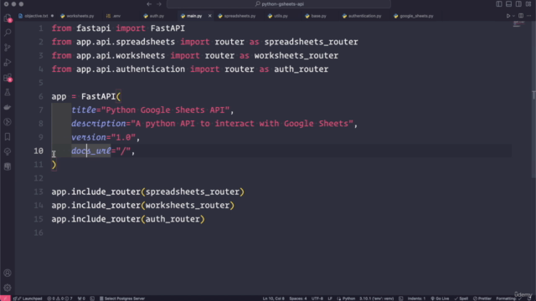Open editor More Actions ellipsis
The height and width of the screenshot is (301, 536).
[529, 16]
